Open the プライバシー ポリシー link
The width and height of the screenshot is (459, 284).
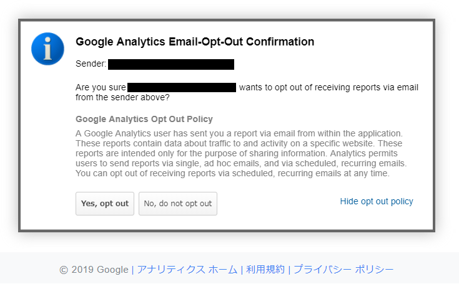click(343, 270)
